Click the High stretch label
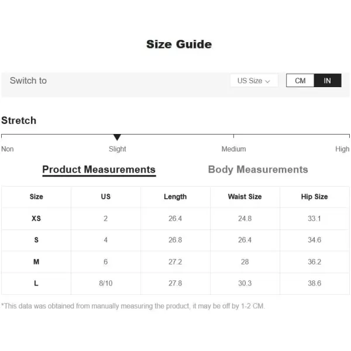This screenshot has width=351, height=351. click(x=342, y=149)
